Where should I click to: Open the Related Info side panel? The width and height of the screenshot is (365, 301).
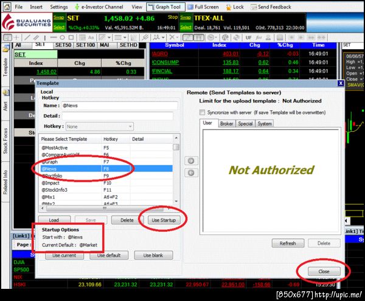(5, 183)
